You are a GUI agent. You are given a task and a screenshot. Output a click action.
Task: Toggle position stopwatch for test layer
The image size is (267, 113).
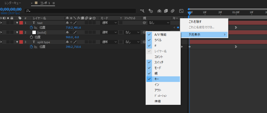tap(31, 27)
